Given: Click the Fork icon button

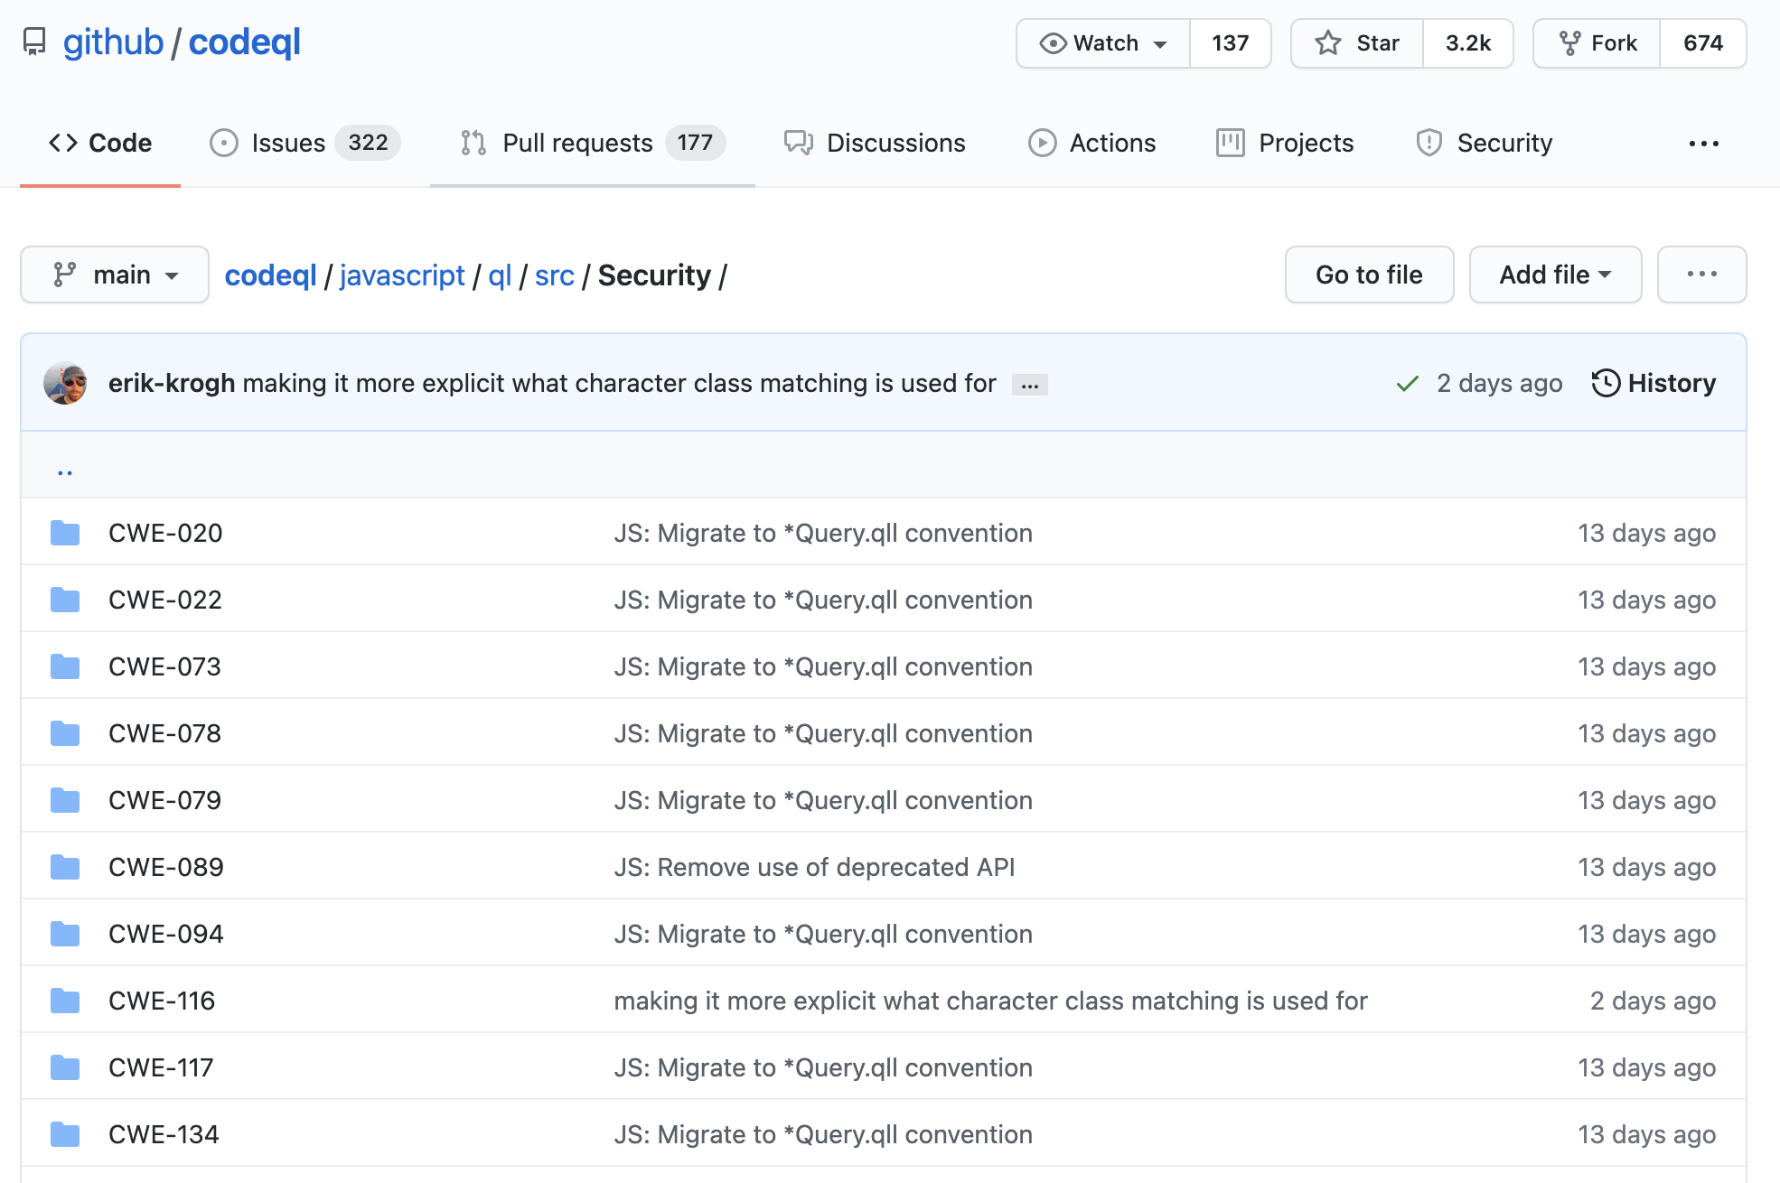Looking at the screenshot, I should pyautogui.click(x=1570, y=43).
